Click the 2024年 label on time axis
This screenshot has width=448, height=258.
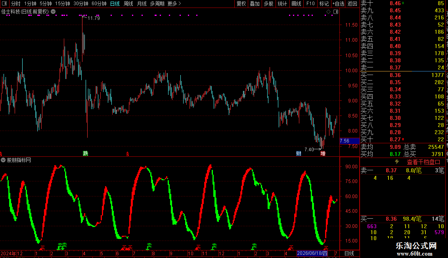(8, 253)
